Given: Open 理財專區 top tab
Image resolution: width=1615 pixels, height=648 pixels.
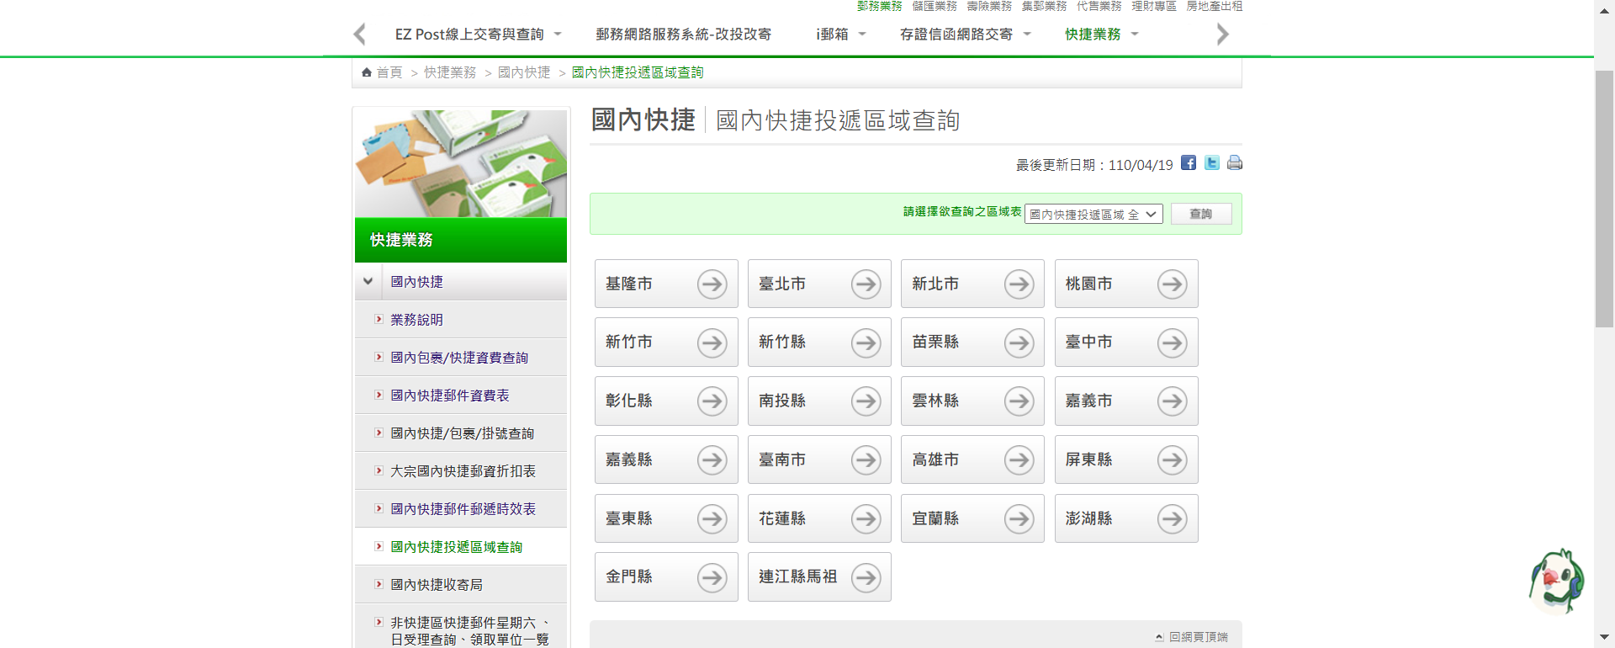Looking at the screenshot, I should pos(1154,6).
